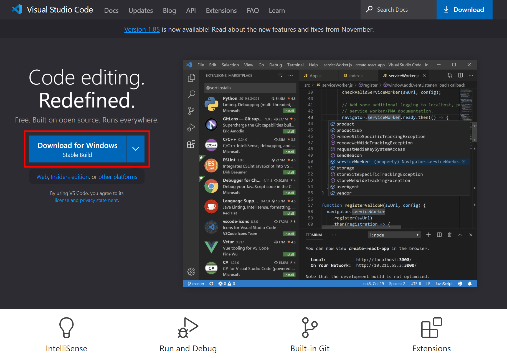
Task: Click the compare changes icon in editor toolbar
Action: click(x=450, y=75)
